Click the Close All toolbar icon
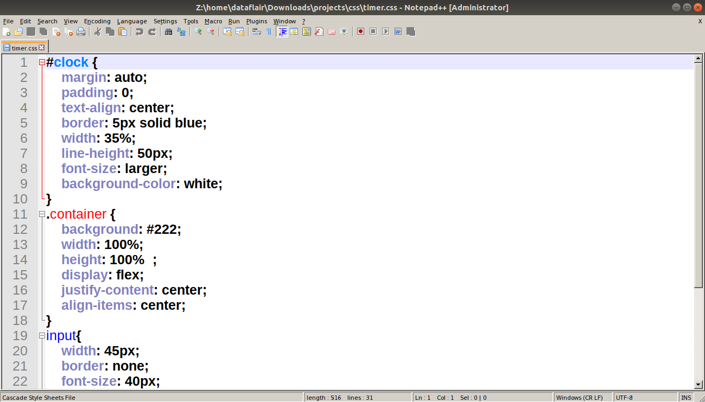This screenshot has width=705, height=402. (x=68, y=31)
